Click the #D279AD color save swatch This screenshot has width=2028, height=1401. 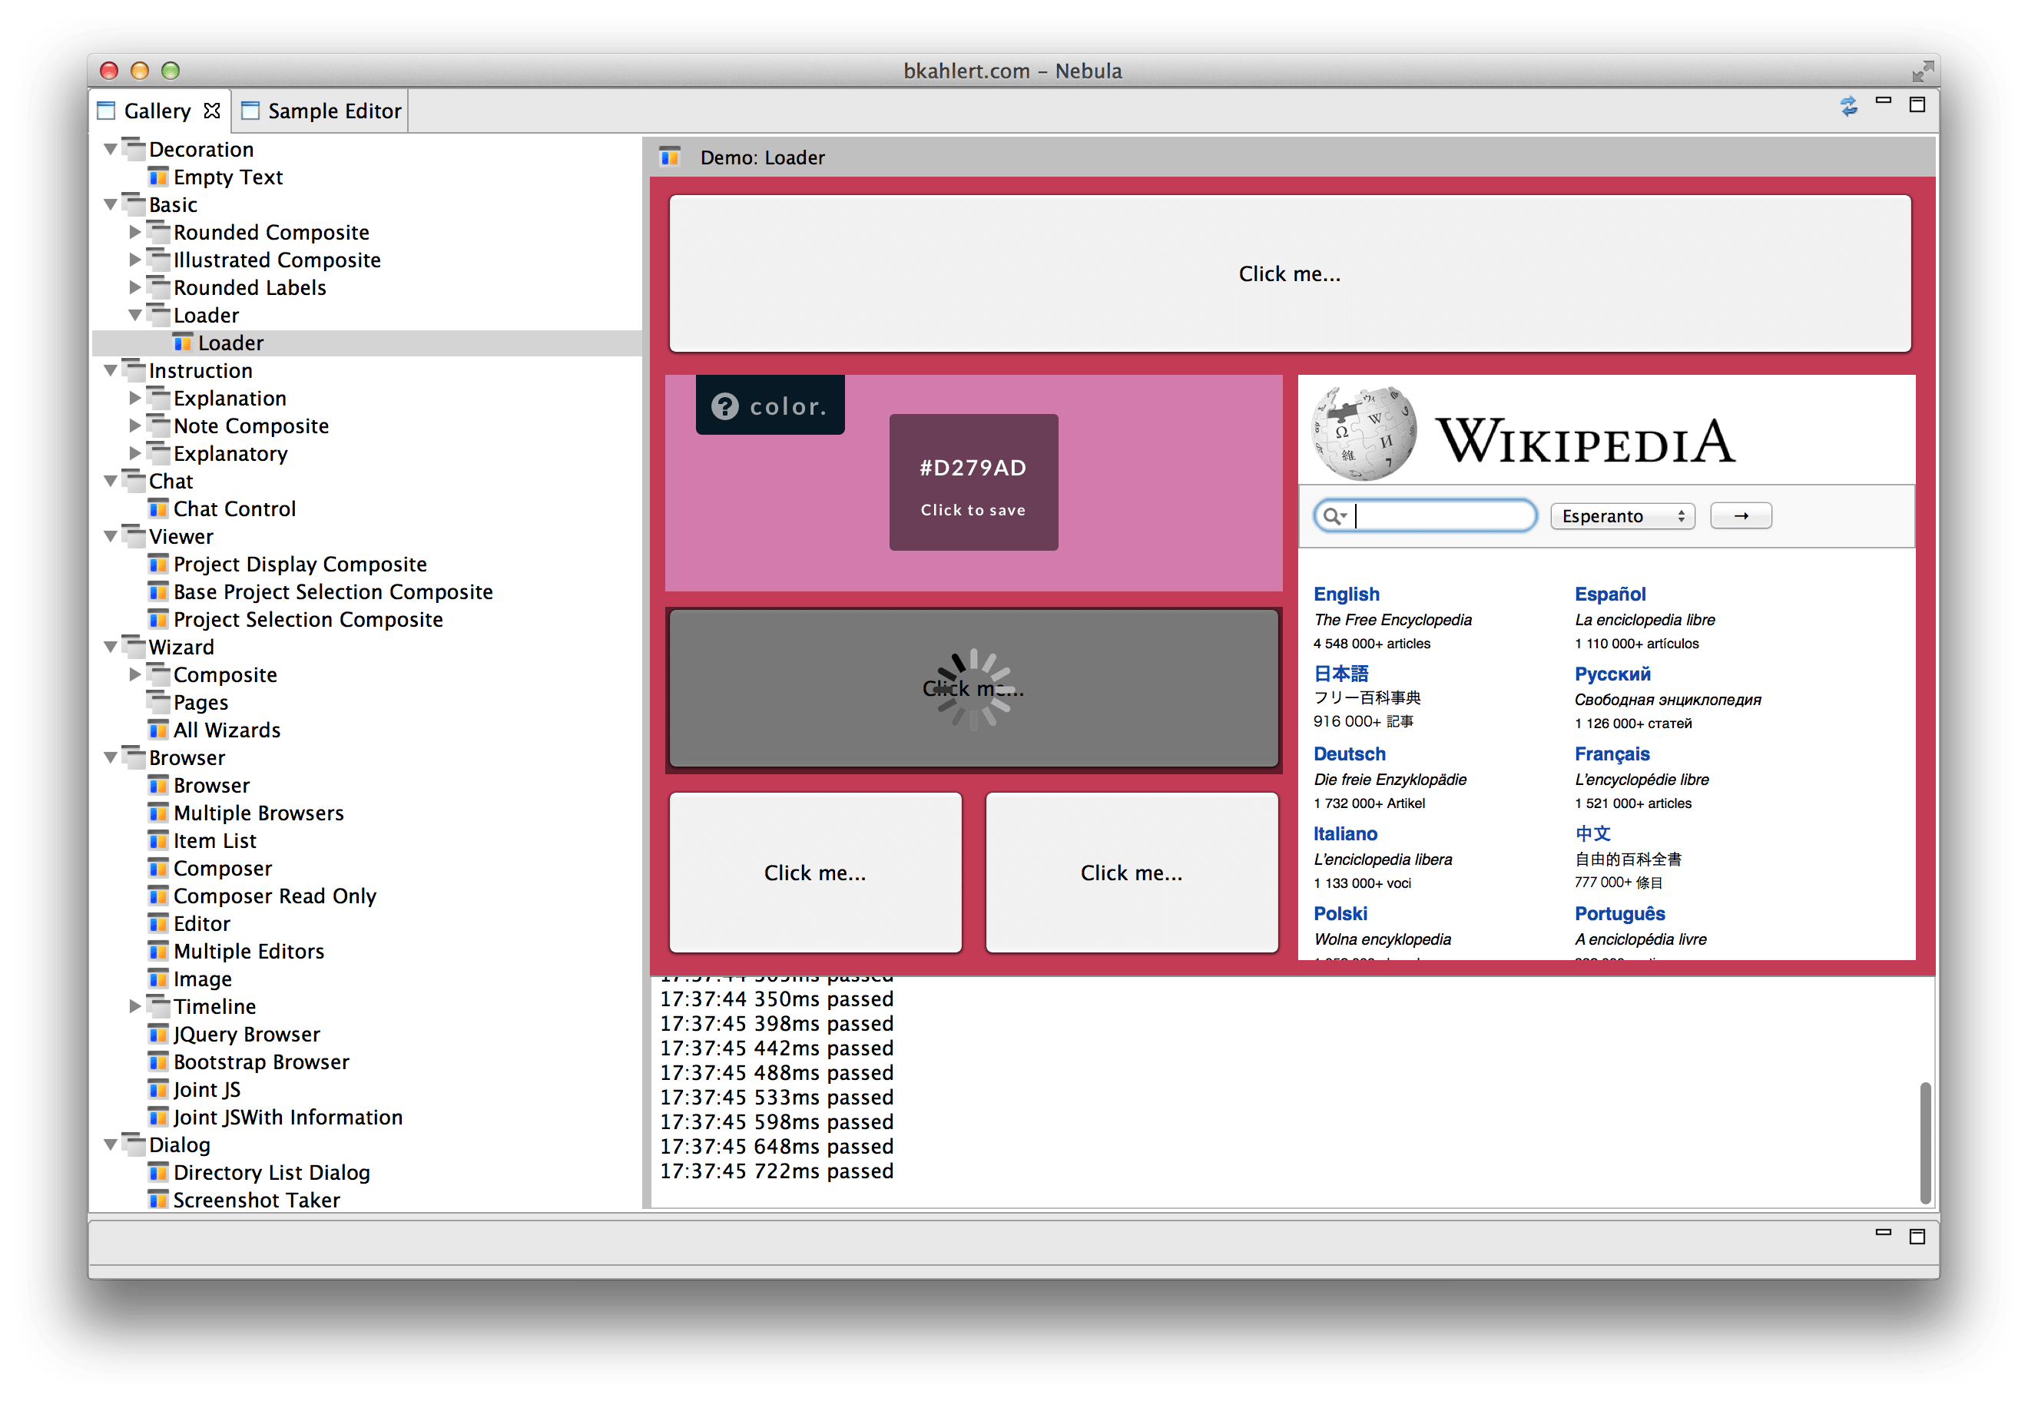pos(973,483)
